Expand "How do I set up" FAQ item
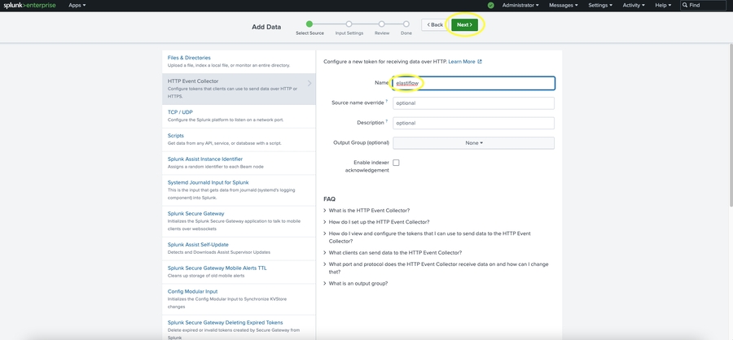Image resolution: width=733 pixels, height=340 pixels. click(x=379, y=222)
